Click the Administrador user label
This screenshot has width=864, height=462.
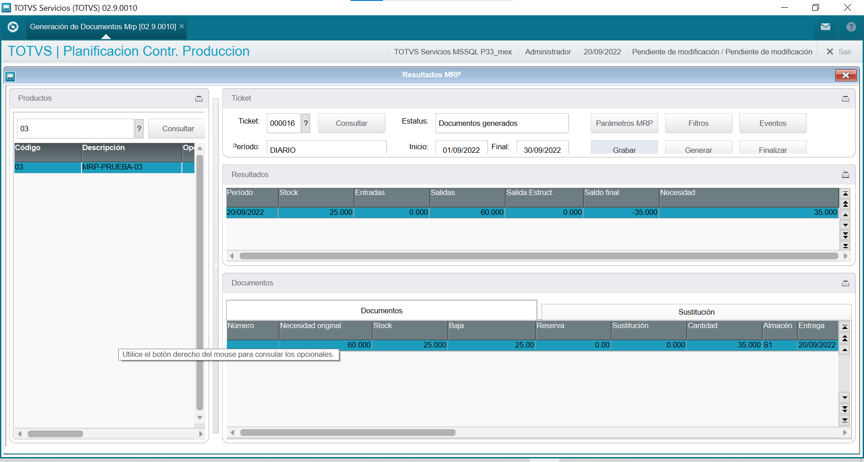pos(548,52)
